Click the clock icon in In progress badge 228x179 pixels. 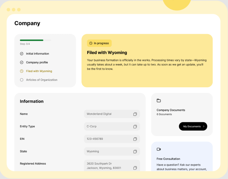coord(91,43)
